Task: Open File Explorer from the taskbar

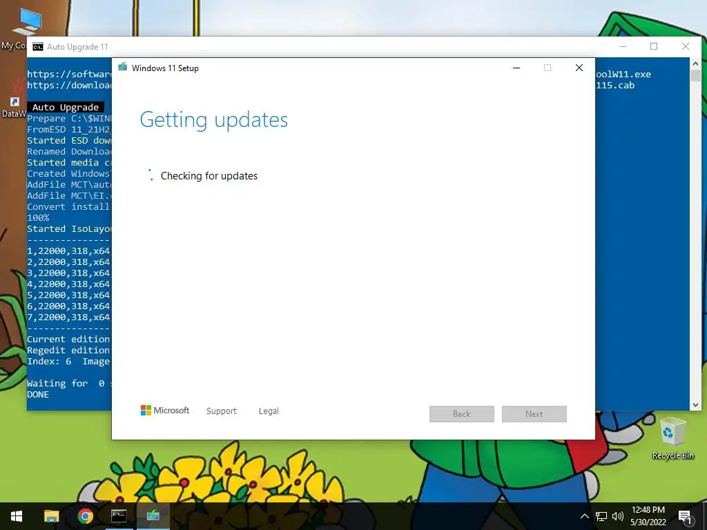Action: pos(51,516)
